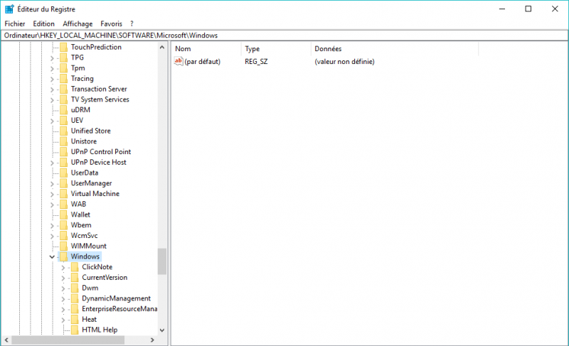The height and width of the screenshot is (346, 569).
Task: Click the TPG folder icon
Action: [63, 58]
